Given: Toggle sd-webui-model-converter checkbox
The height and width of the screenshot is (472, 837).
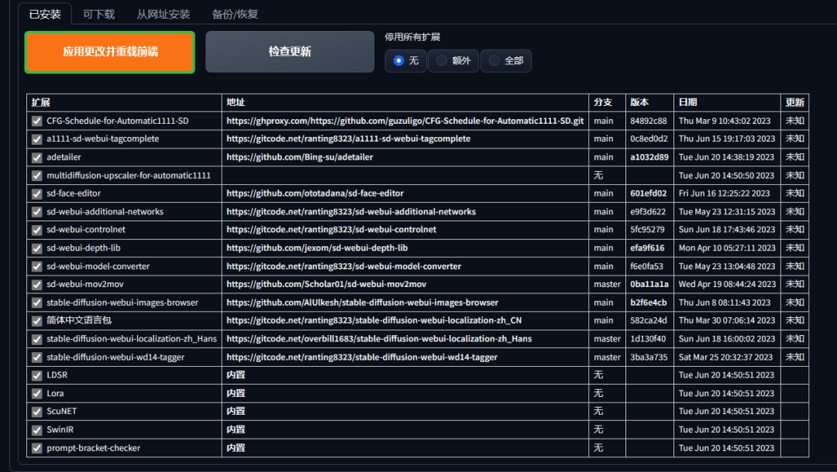Looking at the screenshot, I should tap(37, 266).
